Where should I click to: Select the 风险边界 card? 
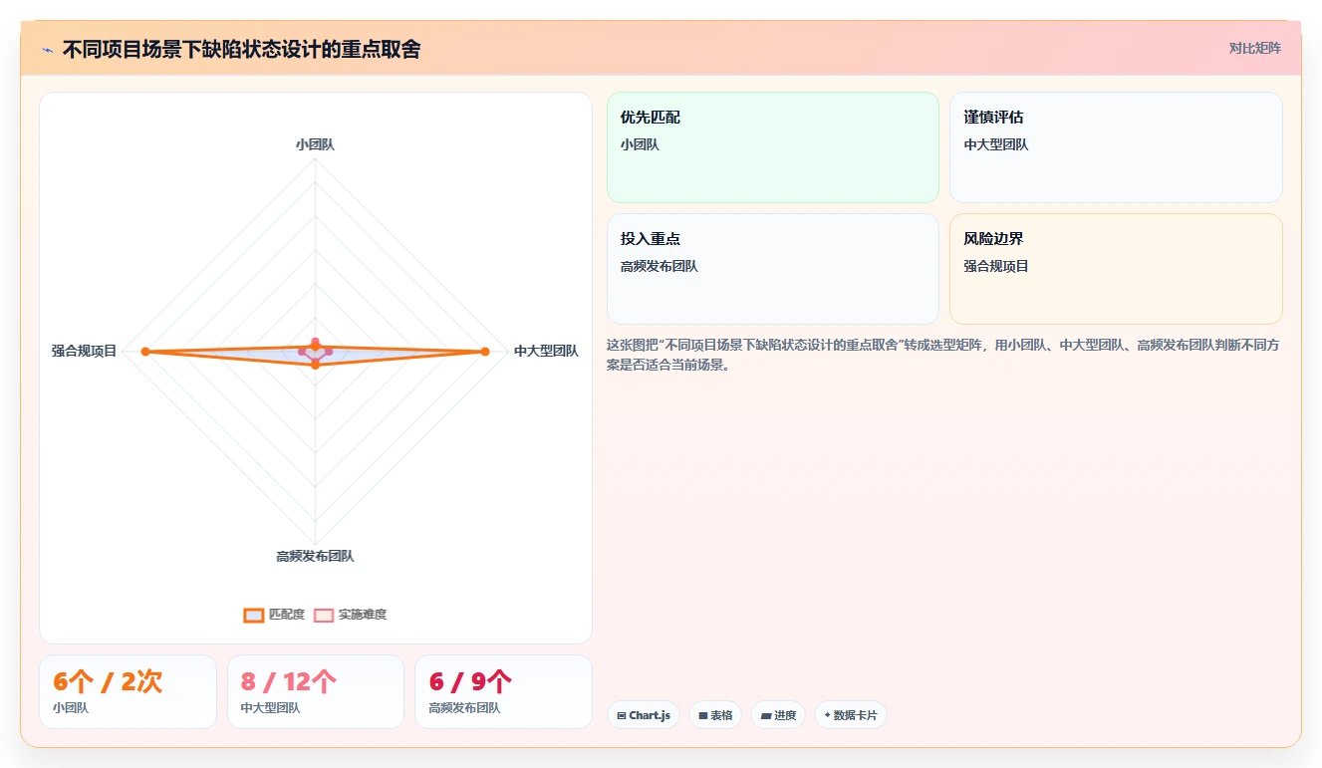click(x=1116, y=269)
